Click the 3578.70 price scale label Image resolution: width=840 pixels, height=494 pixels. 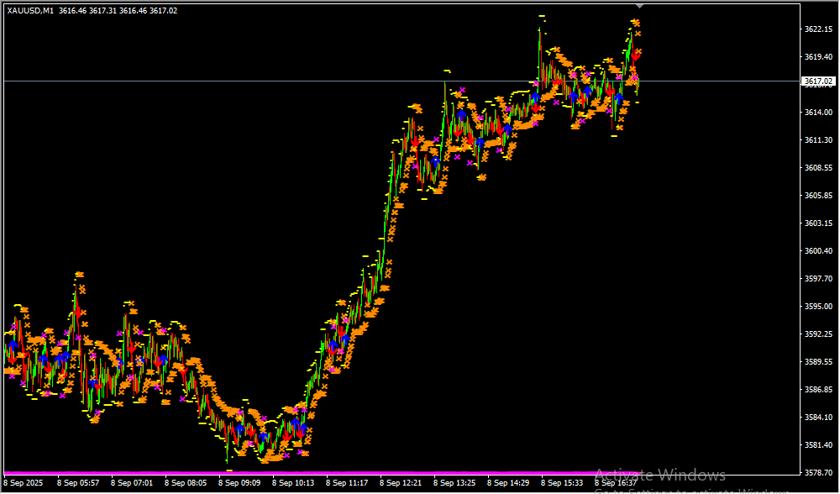click(817, 472)
